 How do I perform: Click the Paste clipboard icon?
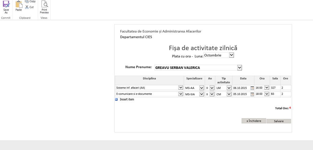pyautogui.click(x=19, y=5)
